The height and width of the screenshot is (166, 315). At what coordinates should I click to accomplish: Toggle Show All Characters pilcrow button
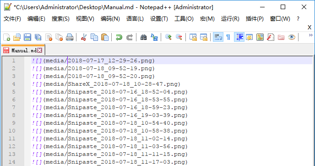click(x=228, y=38)
